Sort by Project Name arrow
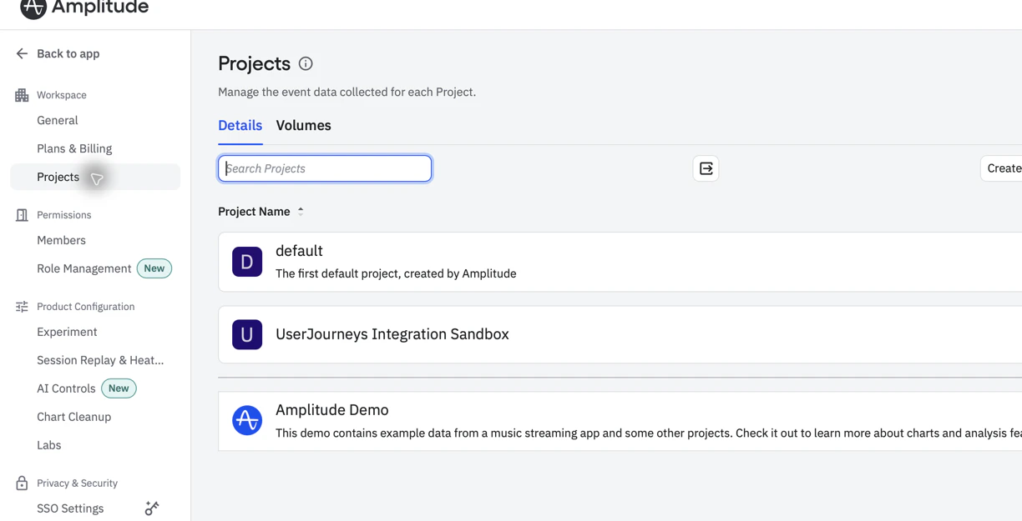Image resolution: width=1022 pixels, height=521 pixels. click(x=301, y=212)
